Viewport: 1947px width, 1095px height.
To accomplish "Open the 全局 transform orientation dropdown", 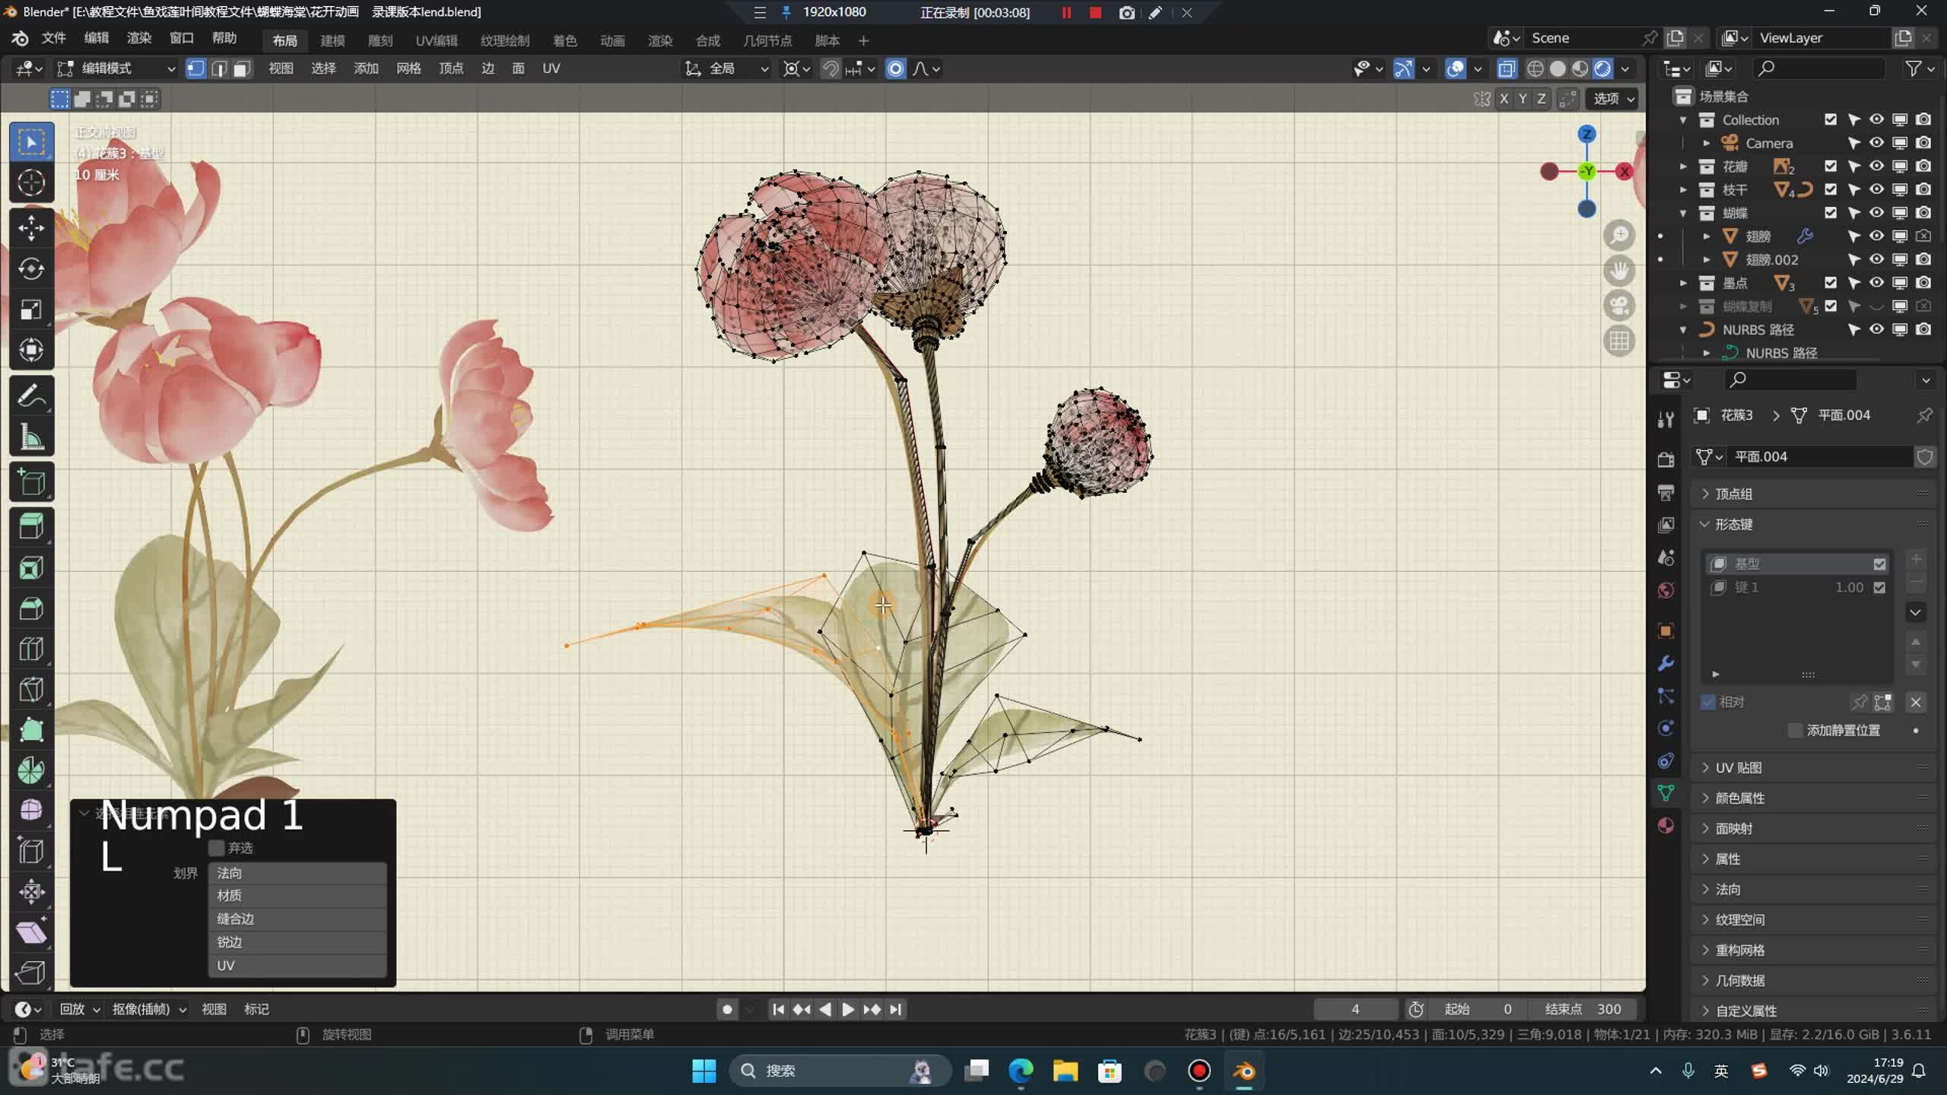I will [727, 68].
